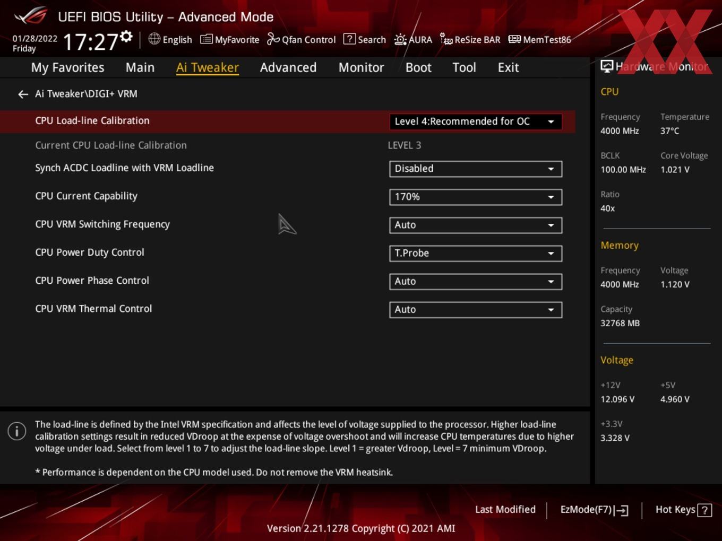Click memory Voltage 1.120 V value
The width and height of the screenshot is (722, 541).
[x=675, y=284]
